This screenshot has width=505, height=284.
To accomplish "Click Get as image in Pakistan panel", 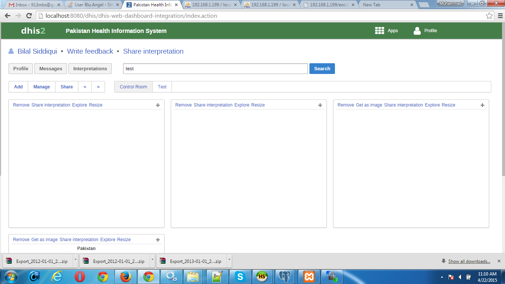I will coord(44,240).
